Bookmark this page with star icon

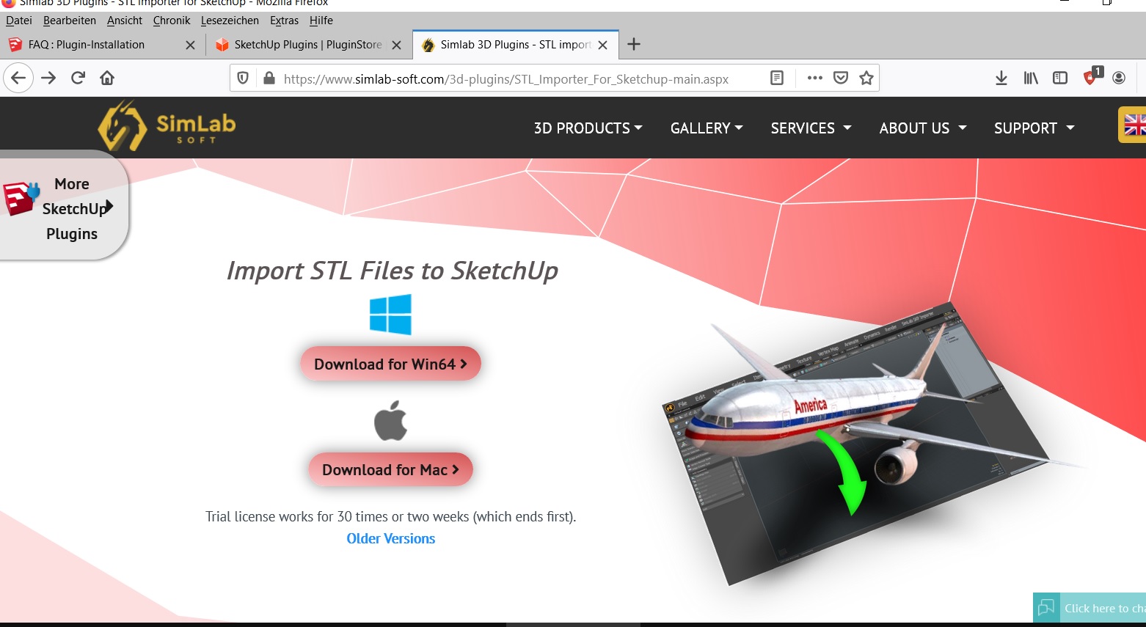866,78
